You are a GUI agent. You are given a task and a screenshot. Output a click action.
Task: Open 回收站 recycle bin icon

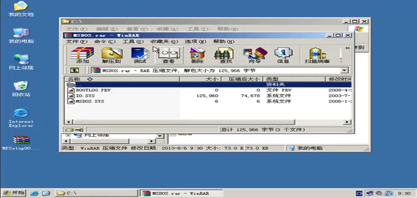coord(21,89)
